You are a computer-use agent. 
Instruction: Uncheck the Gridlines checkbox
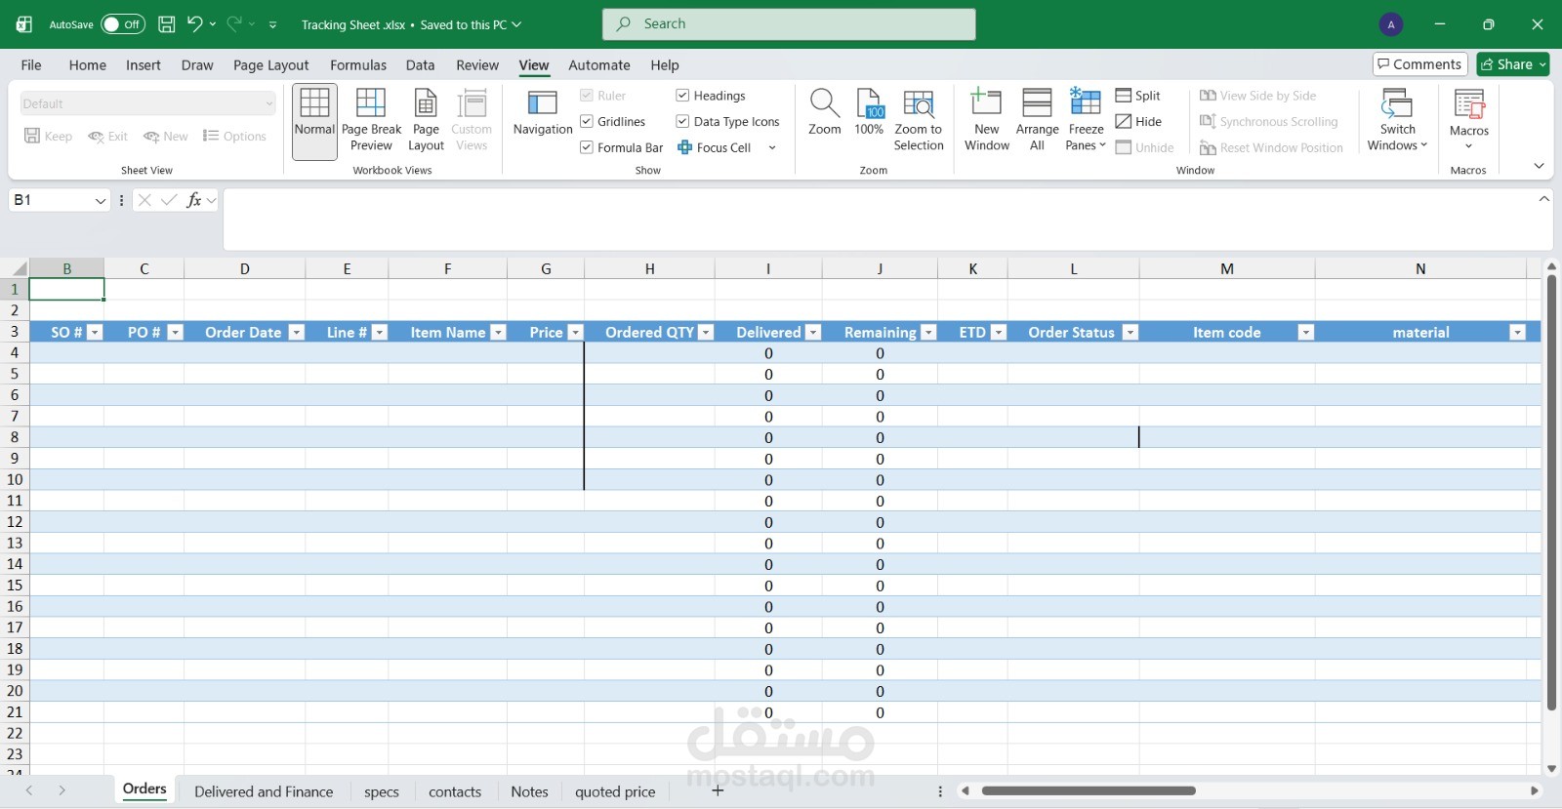tap(587, 122)
